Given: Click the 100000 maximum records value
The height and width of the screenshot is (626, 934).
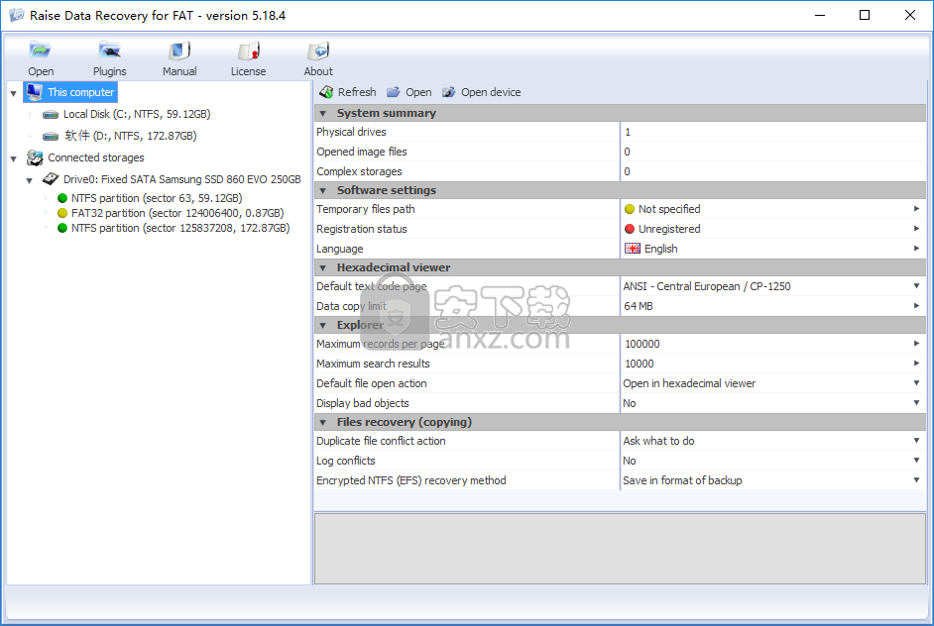Looking at the screenshot, I should 642,344.
